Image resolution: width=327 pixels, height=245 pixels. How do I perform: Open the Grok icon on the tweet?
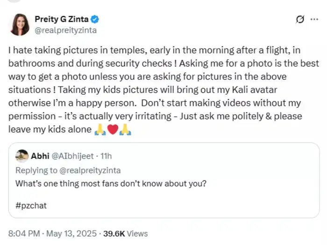[x=301, y=20]
